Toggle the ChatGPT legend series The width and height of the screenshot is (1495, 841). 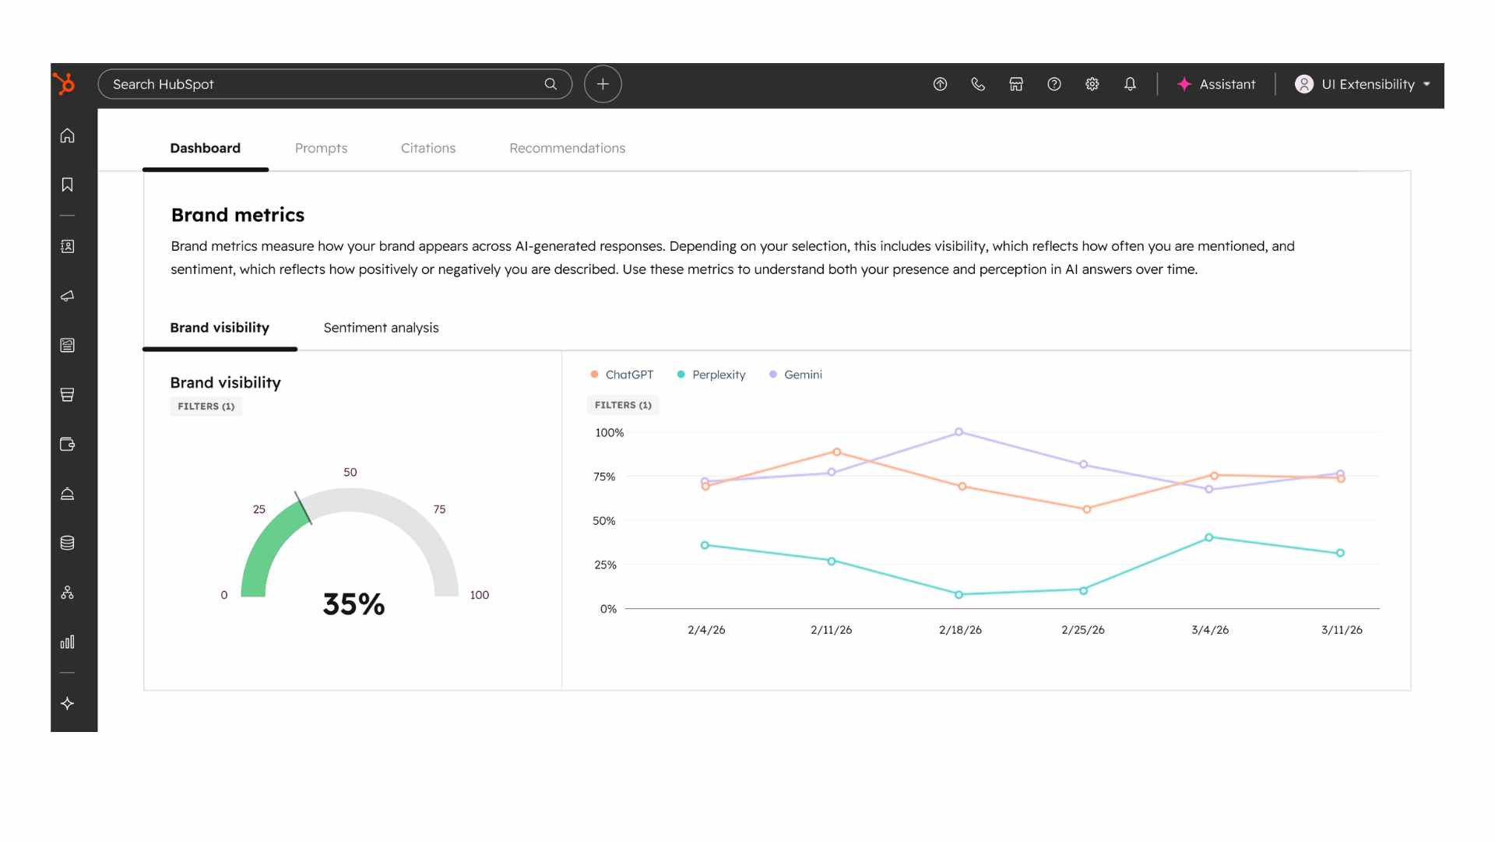(622, 375)
